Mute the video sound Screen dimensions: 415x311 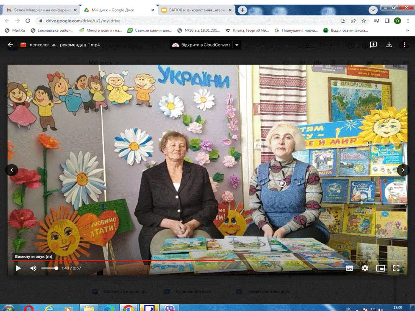(x=34, y=268)
